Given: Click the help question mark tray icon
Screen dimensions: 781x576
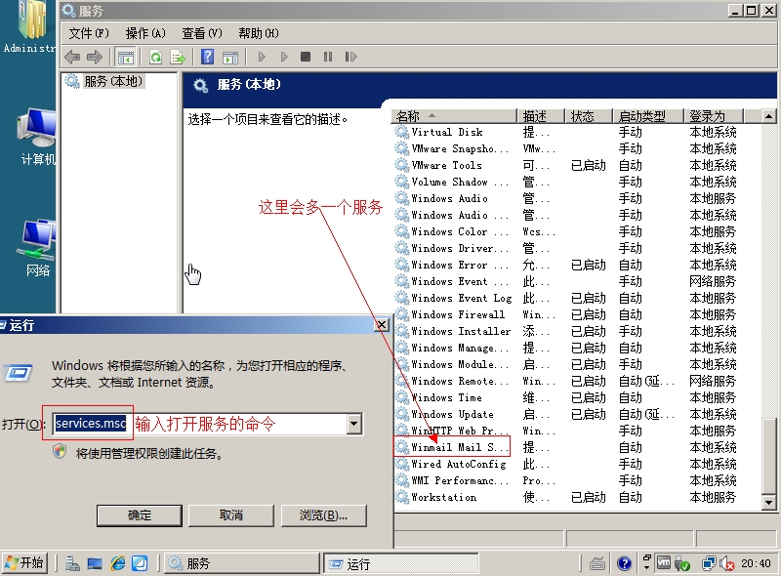Looking at the screenshot, I should [624, 564].
